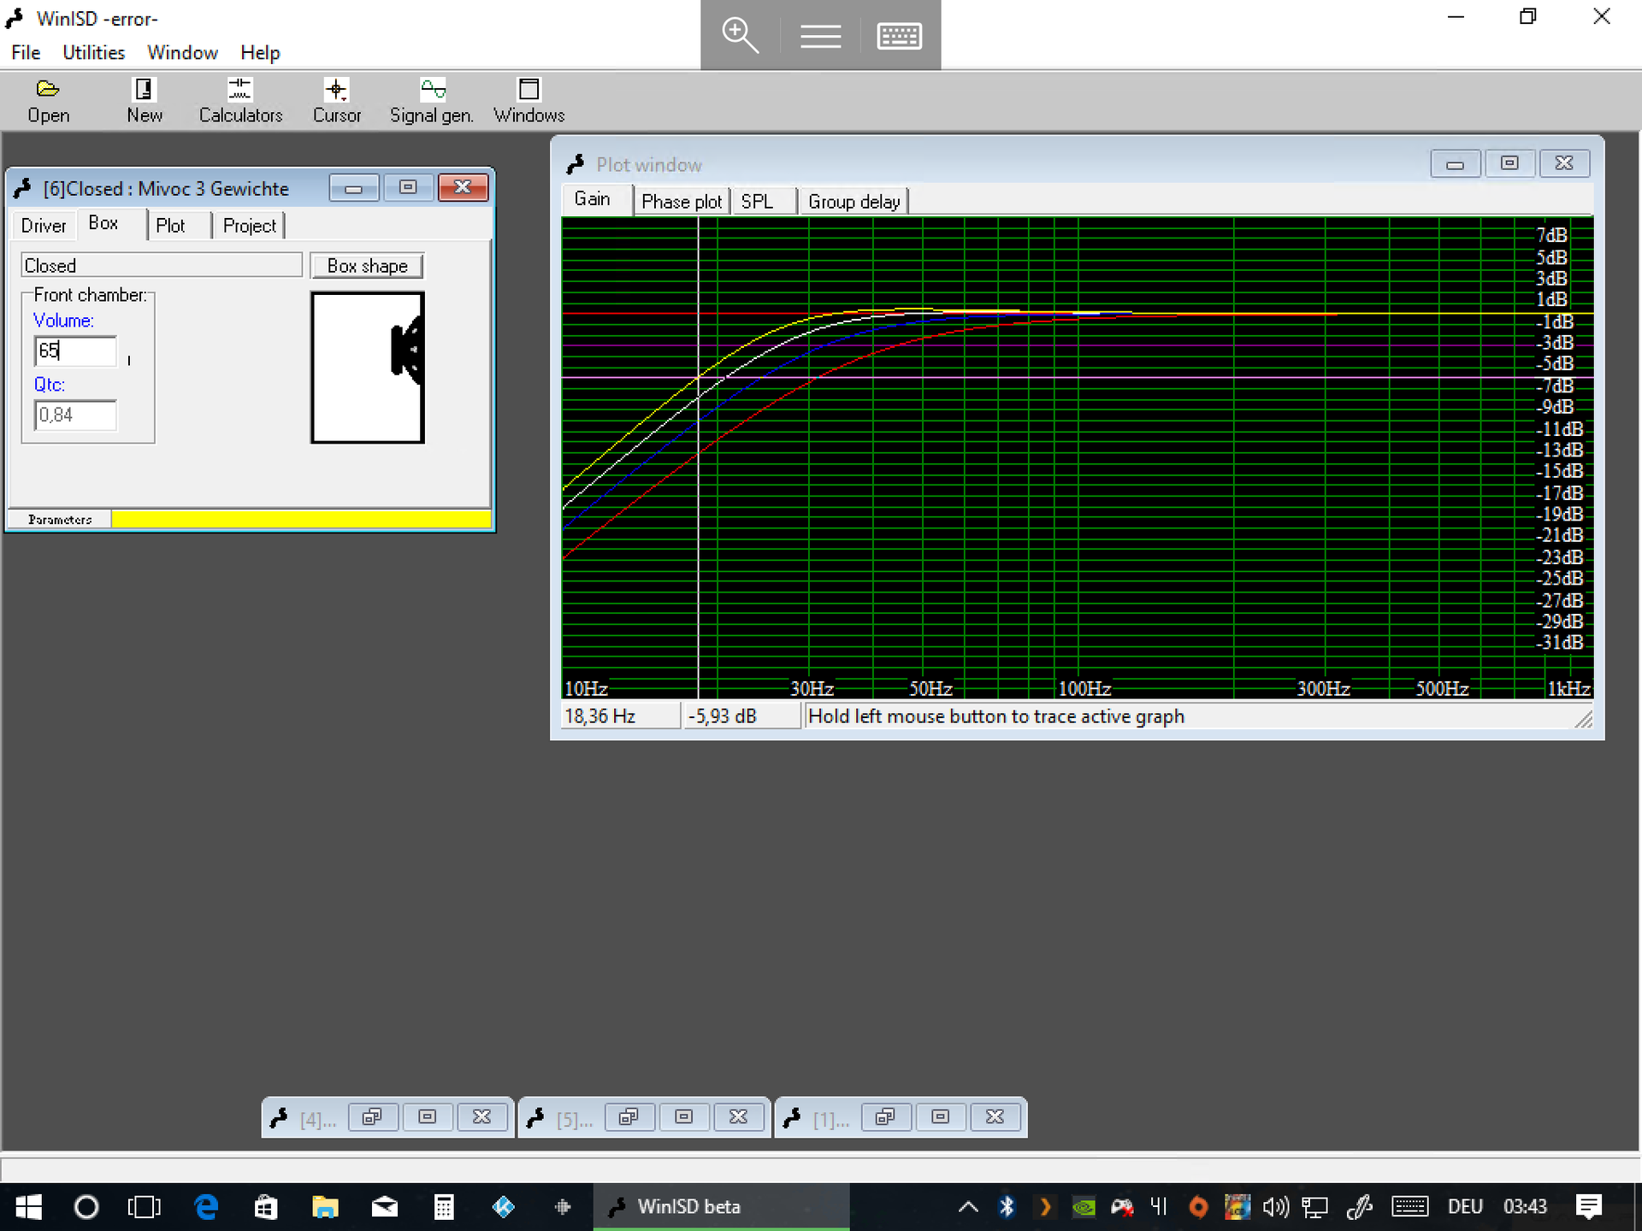Viewport: 1642px width, 1231px height.
Task: Close minimized window [5]
Action: click(738, 1117)
